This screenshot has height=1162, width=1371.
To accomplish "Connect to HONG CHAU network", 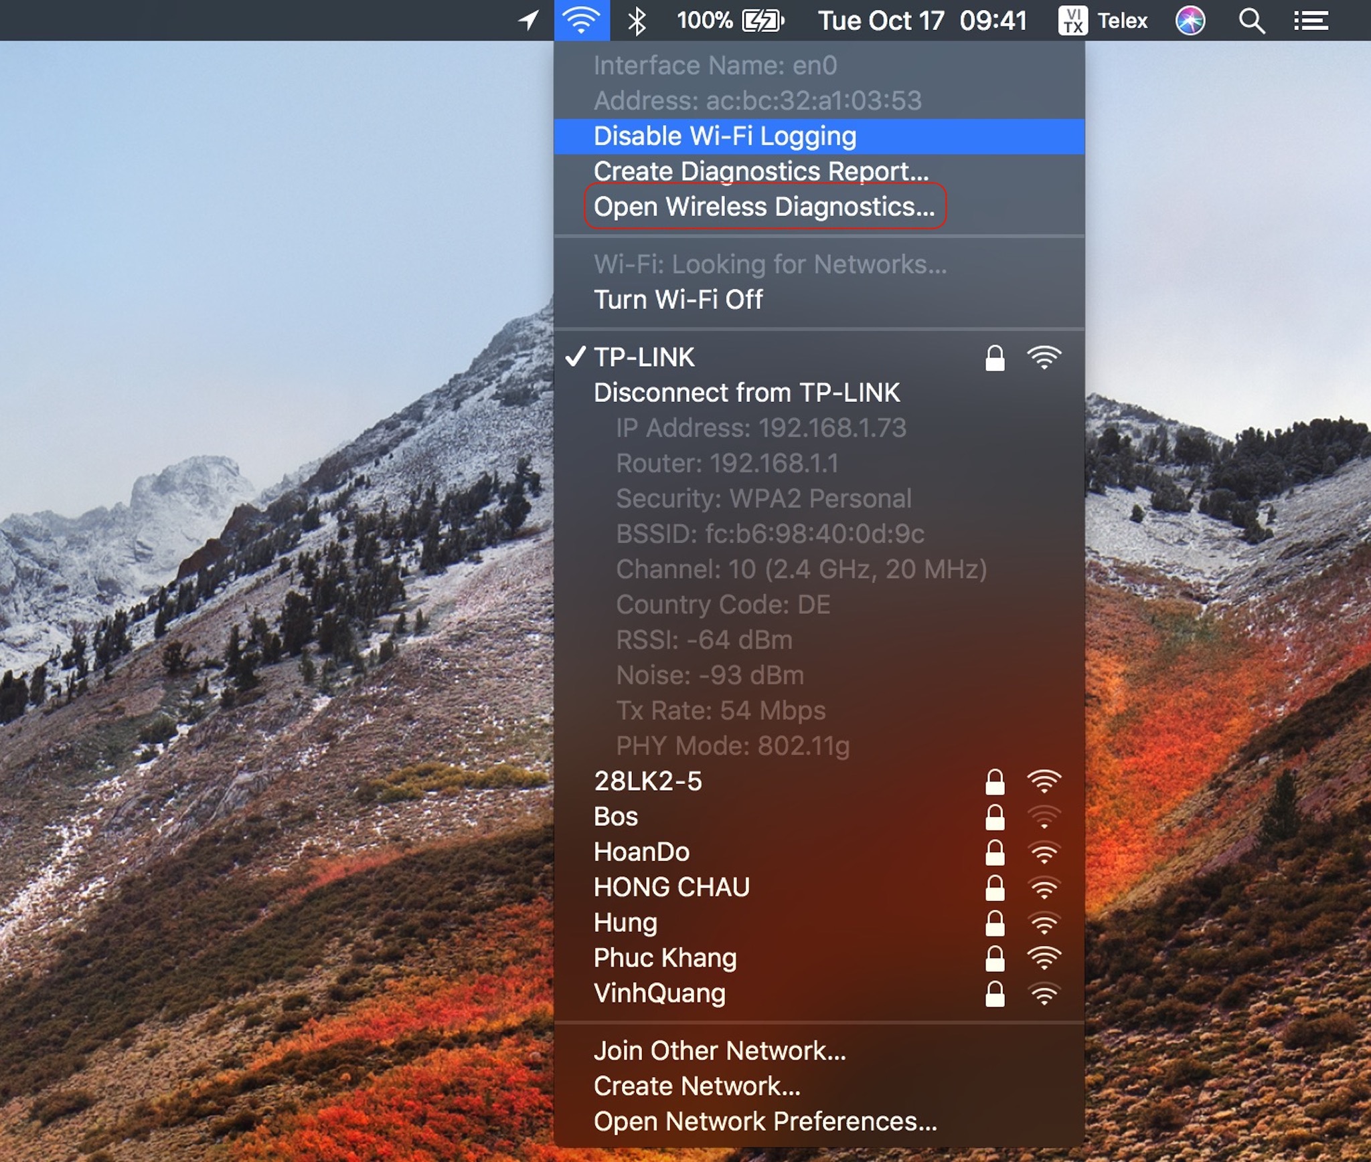I will pyautogui.click(x=671, y=888).
